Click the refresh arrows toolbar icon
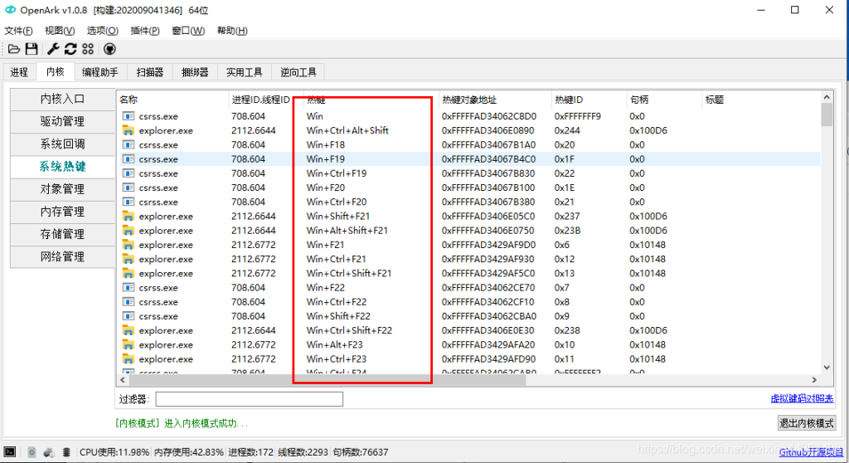The width and height of the screenshot is (849, 463). [x=70, y=49]
